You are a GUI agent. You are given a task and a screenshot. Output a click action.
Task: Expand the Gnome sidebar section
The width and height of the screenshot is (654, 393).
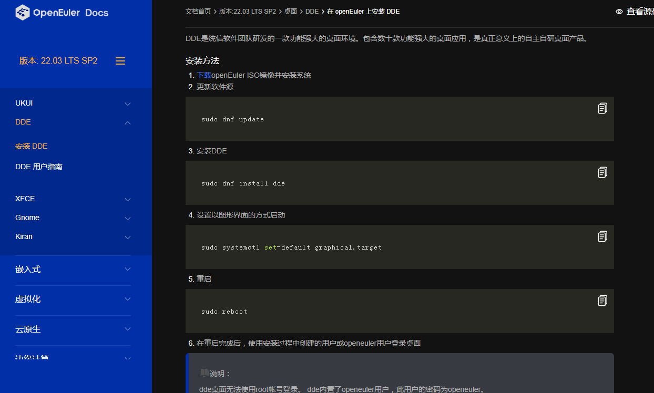click(x=128, y=219)
